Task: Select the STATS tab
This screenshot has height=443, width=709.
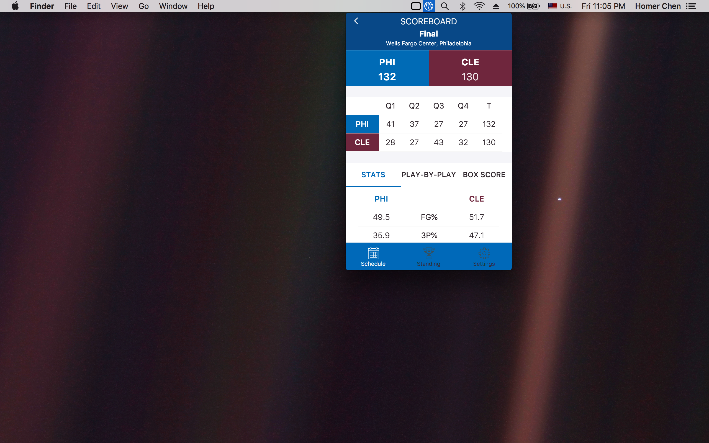Action: (373, 175)
